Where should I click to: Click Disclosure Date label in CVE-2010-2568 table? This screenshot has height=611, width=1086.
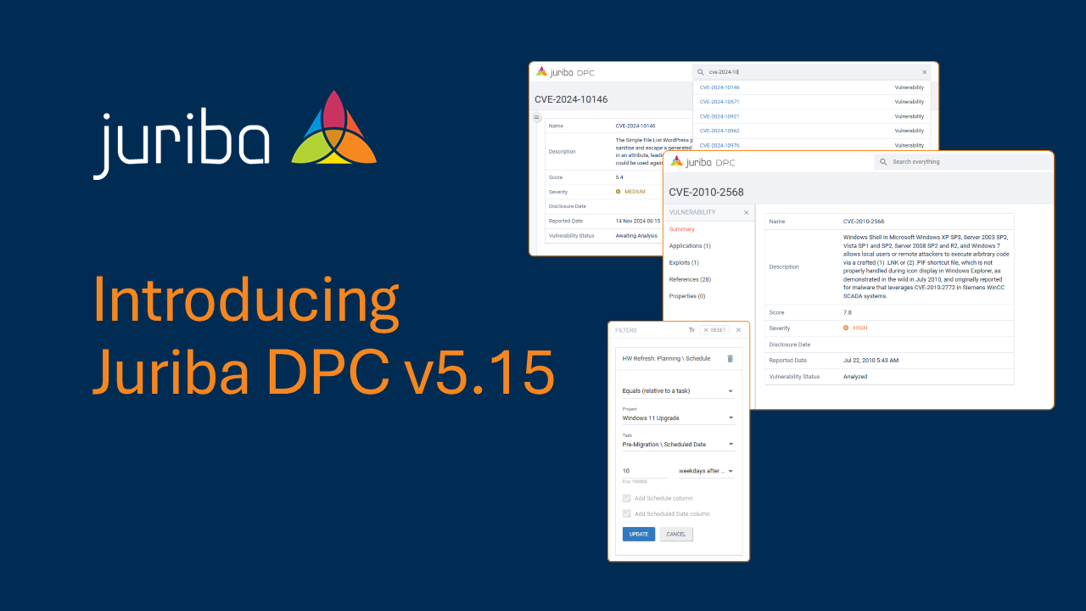[790, 345]
